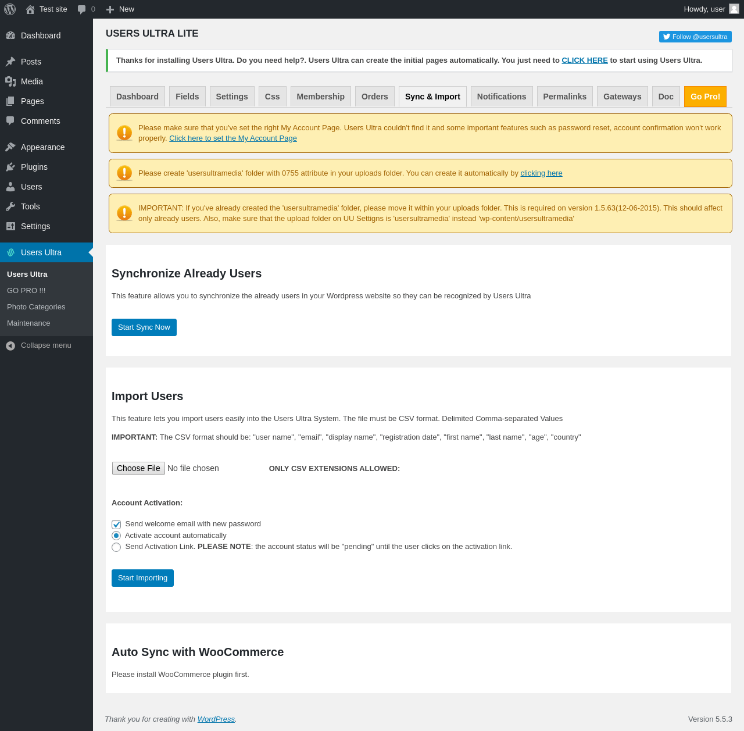Open comments bubble icon in admin bar
The width and height of the screenshot is (744, 731).
pyautogui.click(x=82, y=9)
